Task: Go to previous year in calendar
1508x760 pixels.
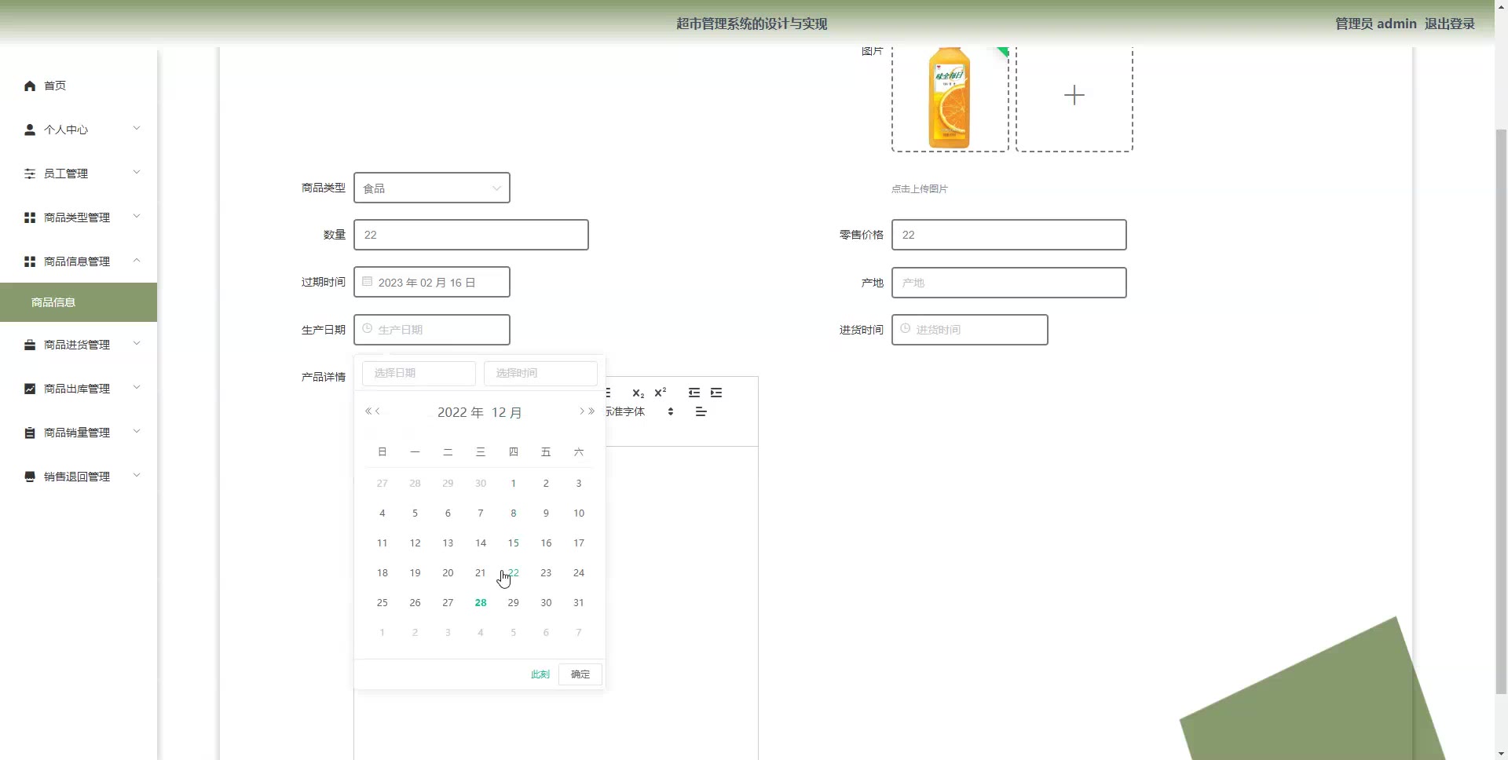Action: click(x=368, y=411)
